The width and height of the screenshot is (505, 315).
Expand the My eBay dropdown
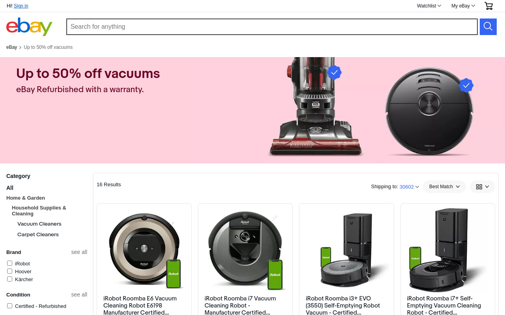tap(463, 6)
